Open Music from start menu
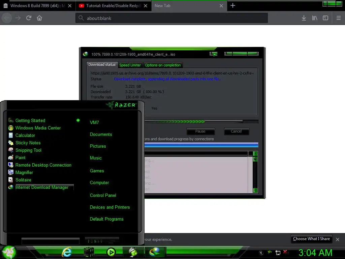345x259 pixels. (96, 158)
